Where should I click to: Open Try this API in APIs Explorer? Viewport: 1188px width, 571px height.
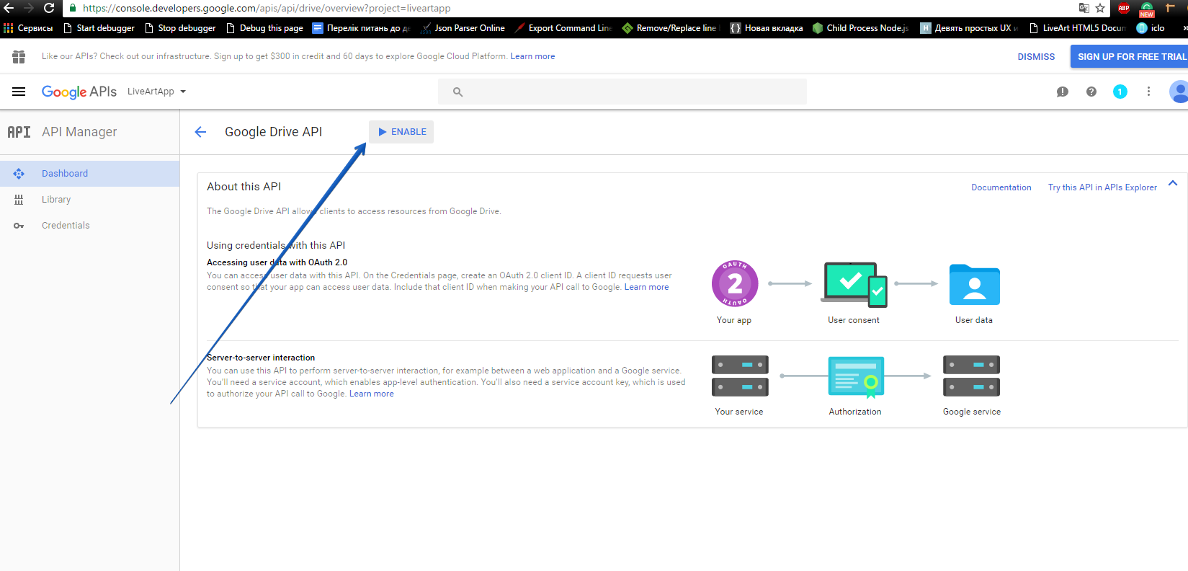pyautogui.click(x=1102, y=187)
